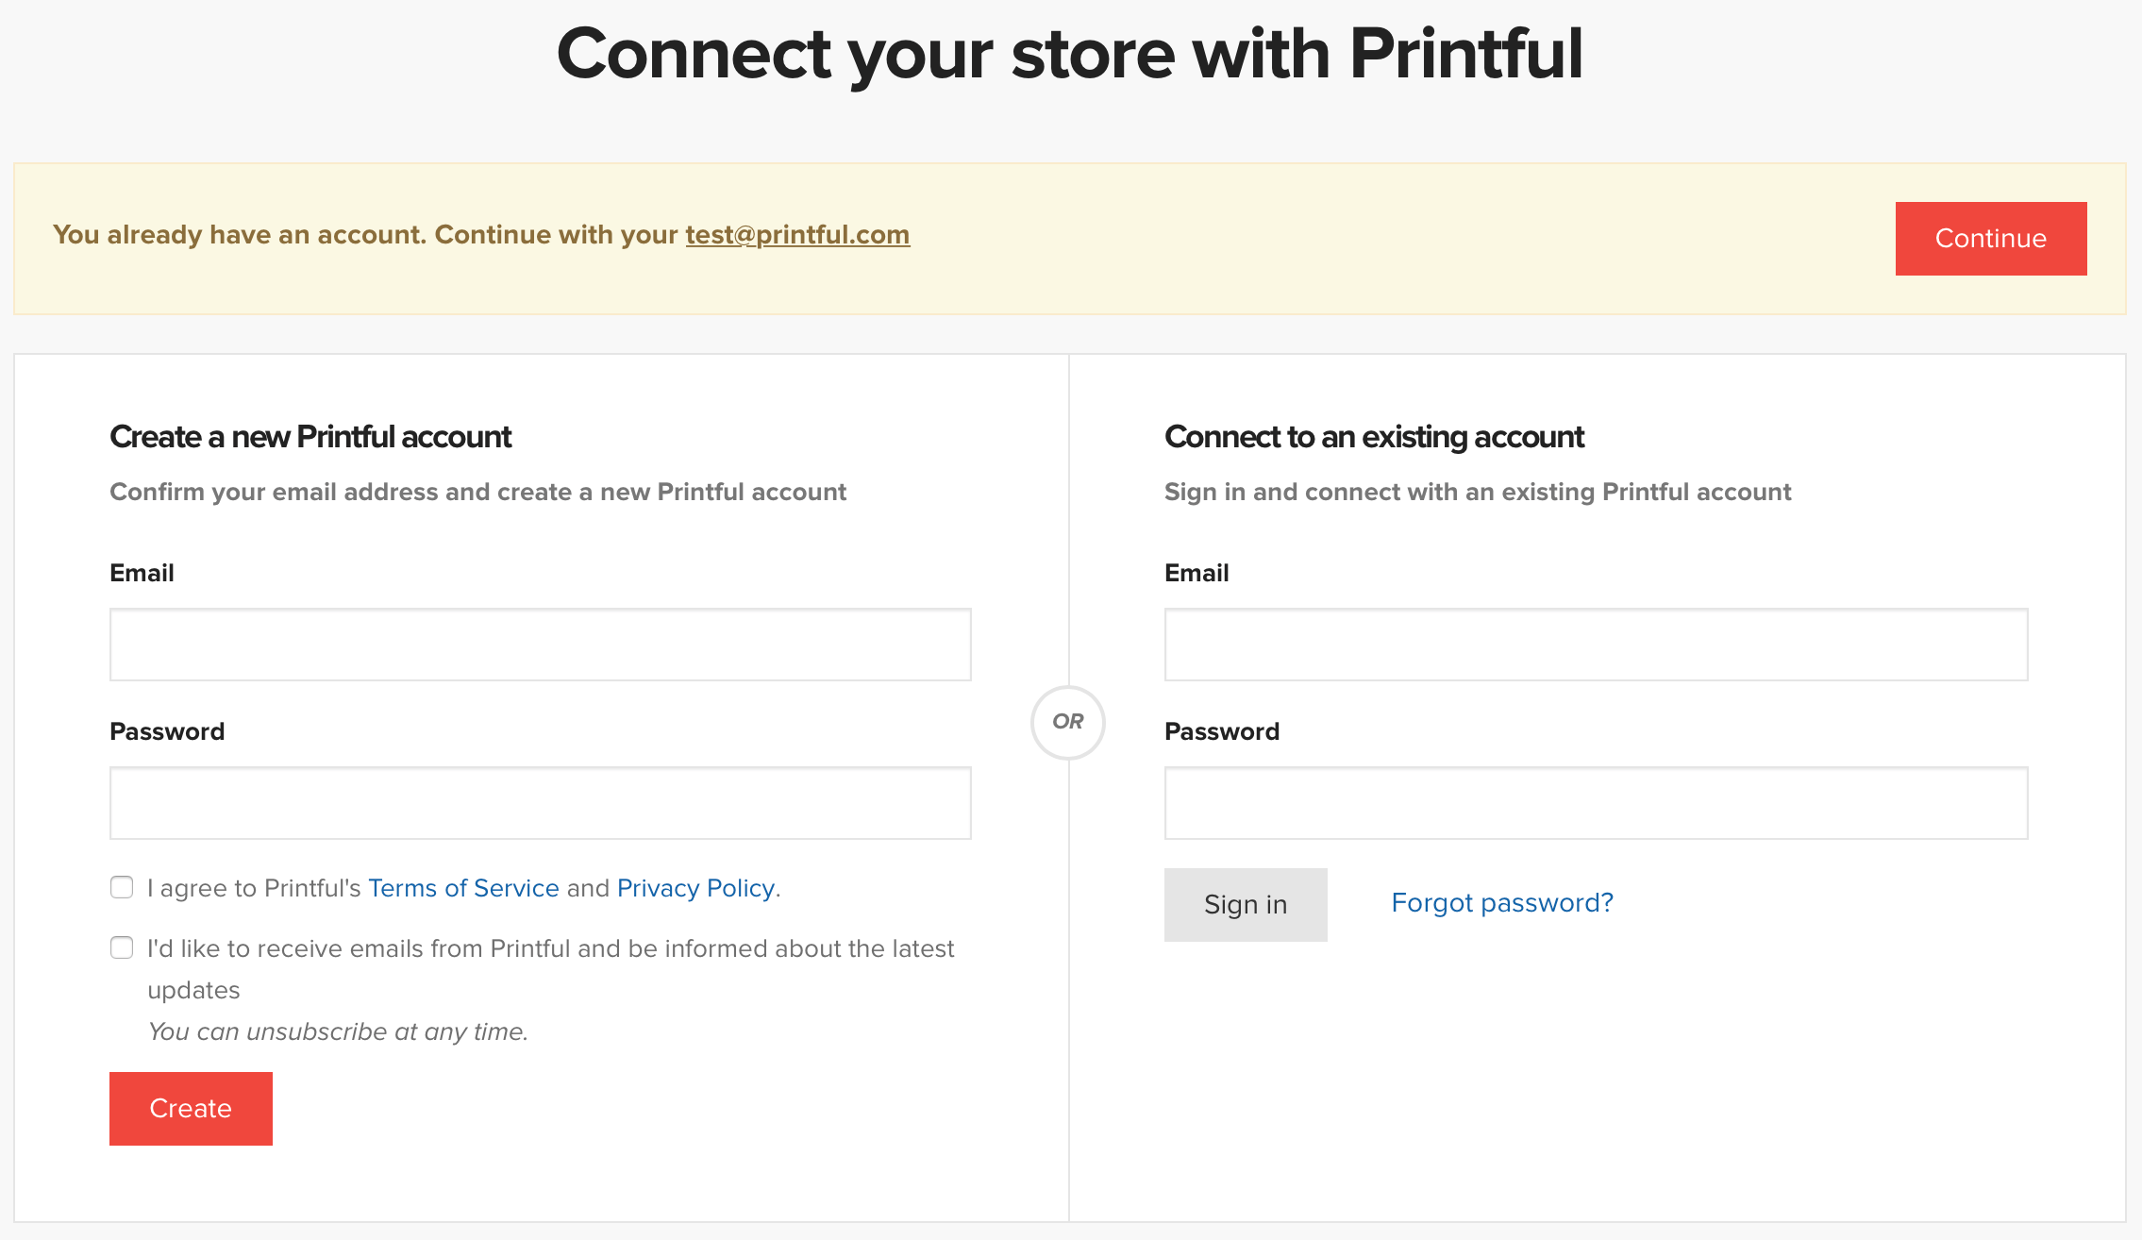Focus the Email field under Create a new account
This screenshot has width=2142, height=1240.
(541, 645)
